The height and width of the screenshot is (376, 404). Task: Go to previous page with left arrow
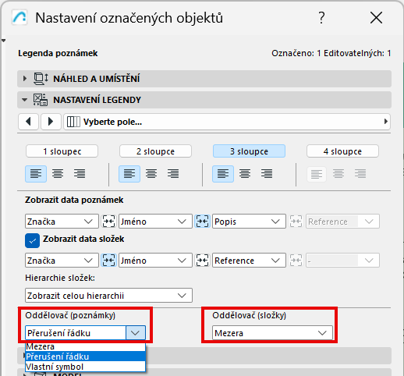point(29,122)
